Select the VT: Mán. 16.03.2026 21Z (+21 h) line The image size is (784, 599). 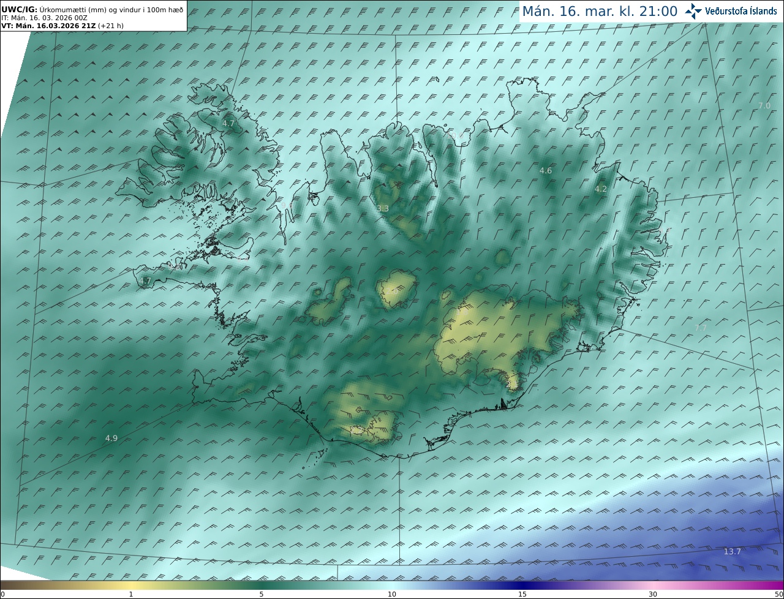click(61, 26)
